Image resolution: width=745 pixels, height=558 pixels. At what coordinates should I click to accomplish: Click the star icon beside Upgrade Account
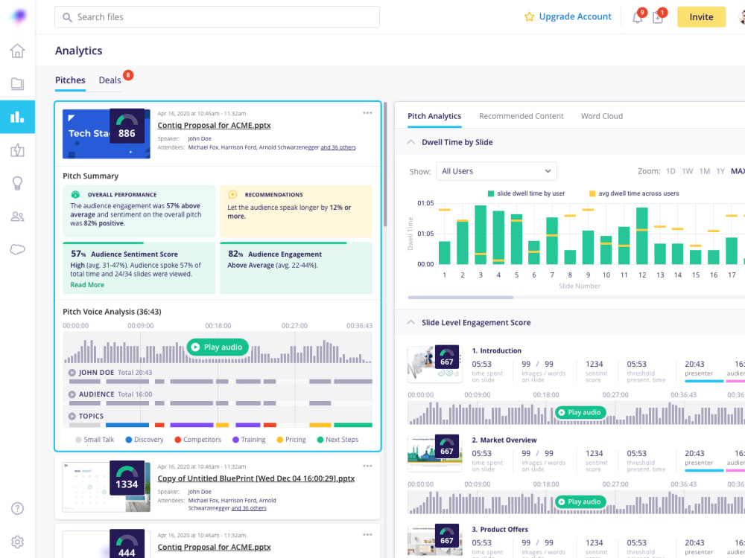tap(529, 16)
